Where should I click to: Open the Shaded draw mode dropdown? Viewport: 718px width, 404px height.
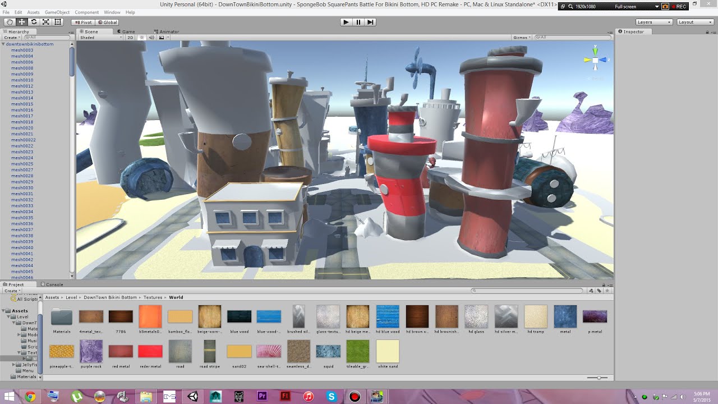coord(101,38)
